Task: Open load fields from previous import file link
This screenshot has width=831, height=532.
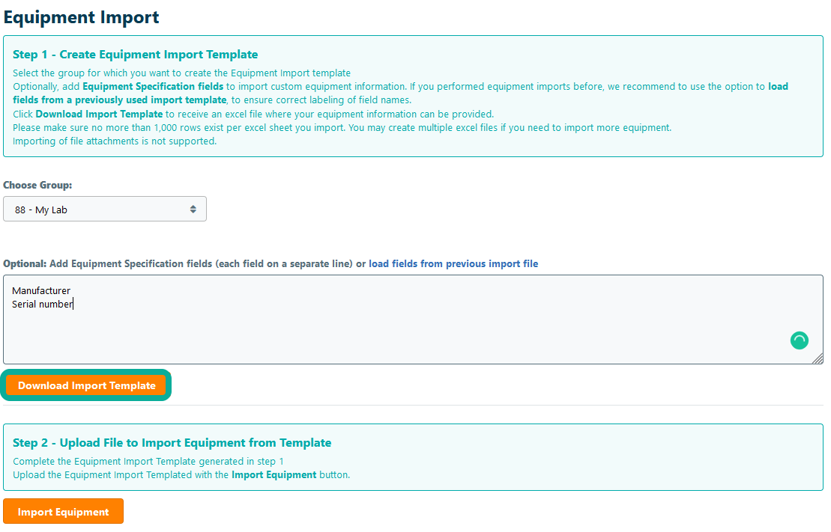Action: 453,264
